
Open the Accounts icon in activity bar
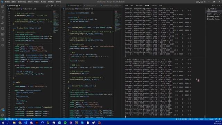click(x=3, y=110)
